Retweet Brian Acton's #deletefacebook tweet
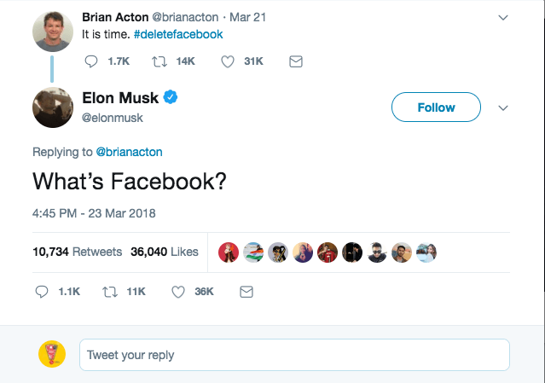The height and width of the screenshot is (383, 545). coord(159,61)
